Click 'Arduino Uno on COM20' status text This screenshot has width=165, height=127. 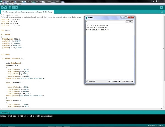click(155, 125)
